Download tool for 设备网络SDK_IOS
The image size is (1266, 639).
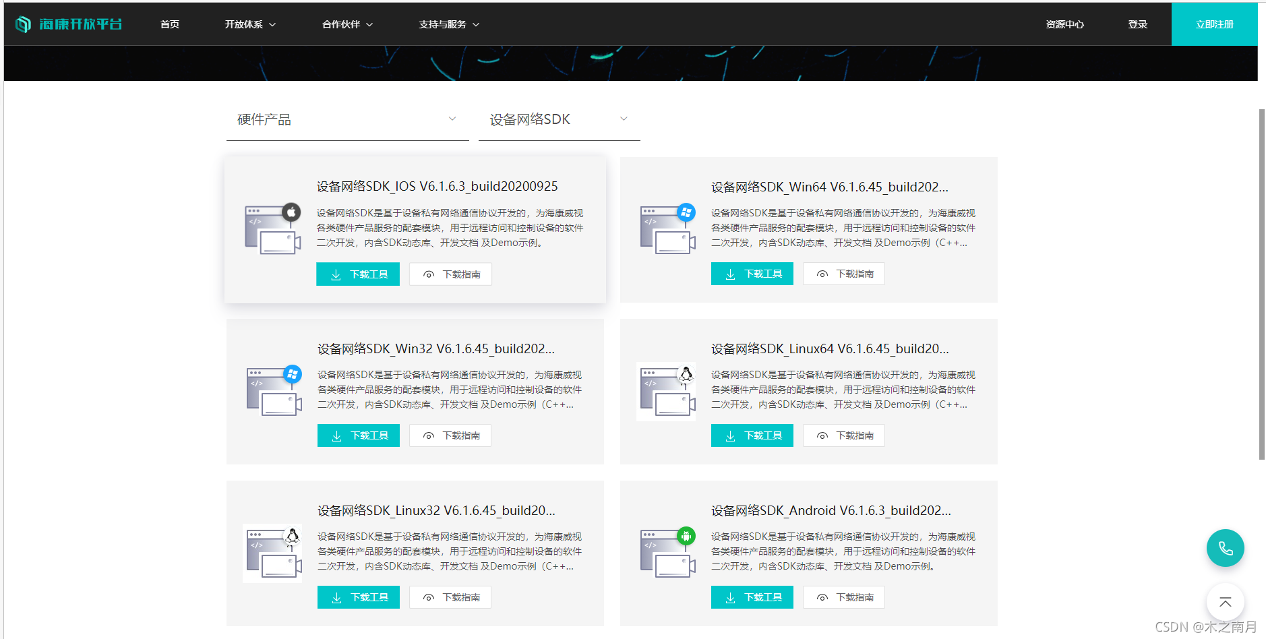(358, 274)
